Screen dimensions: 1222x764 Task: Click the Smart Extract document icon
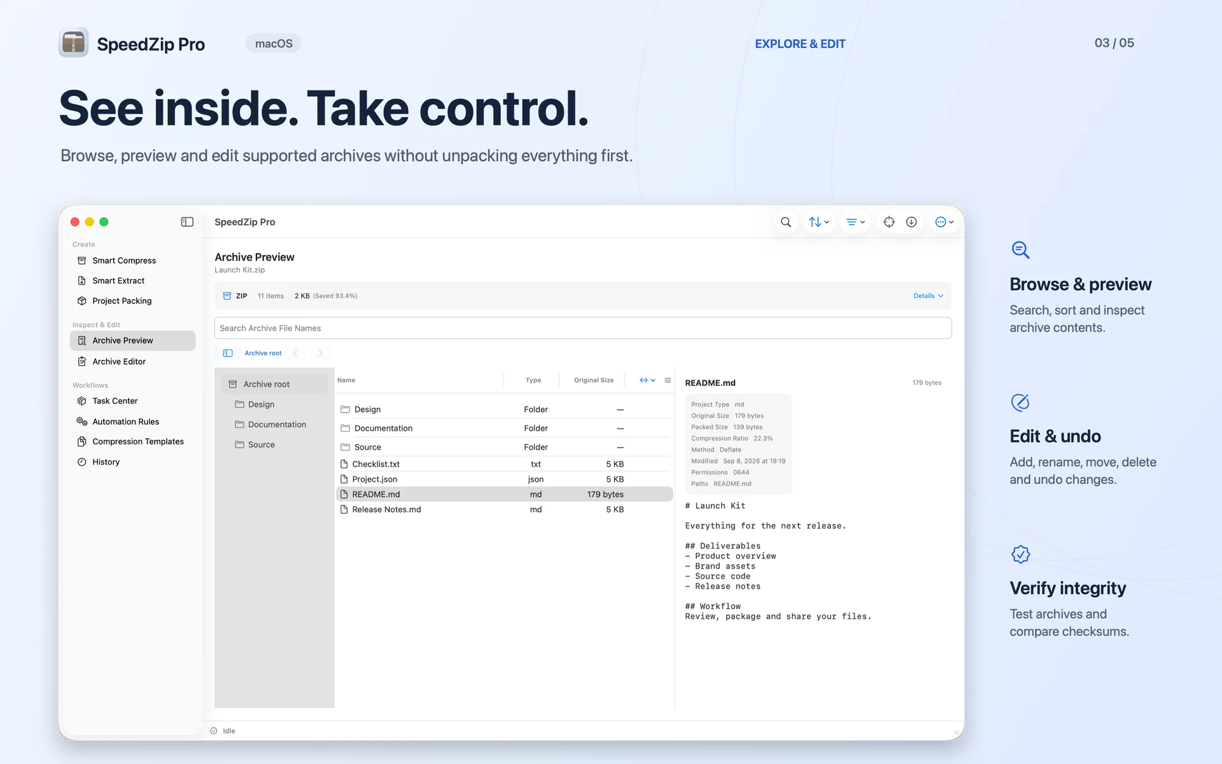point(82,281)
